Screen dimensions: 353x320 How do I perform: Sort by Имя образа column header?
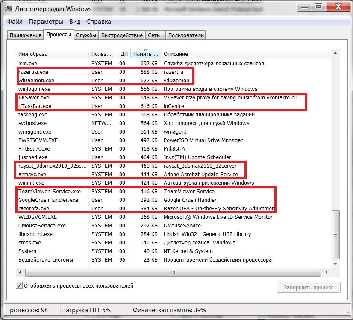click(x=52, y=54)
